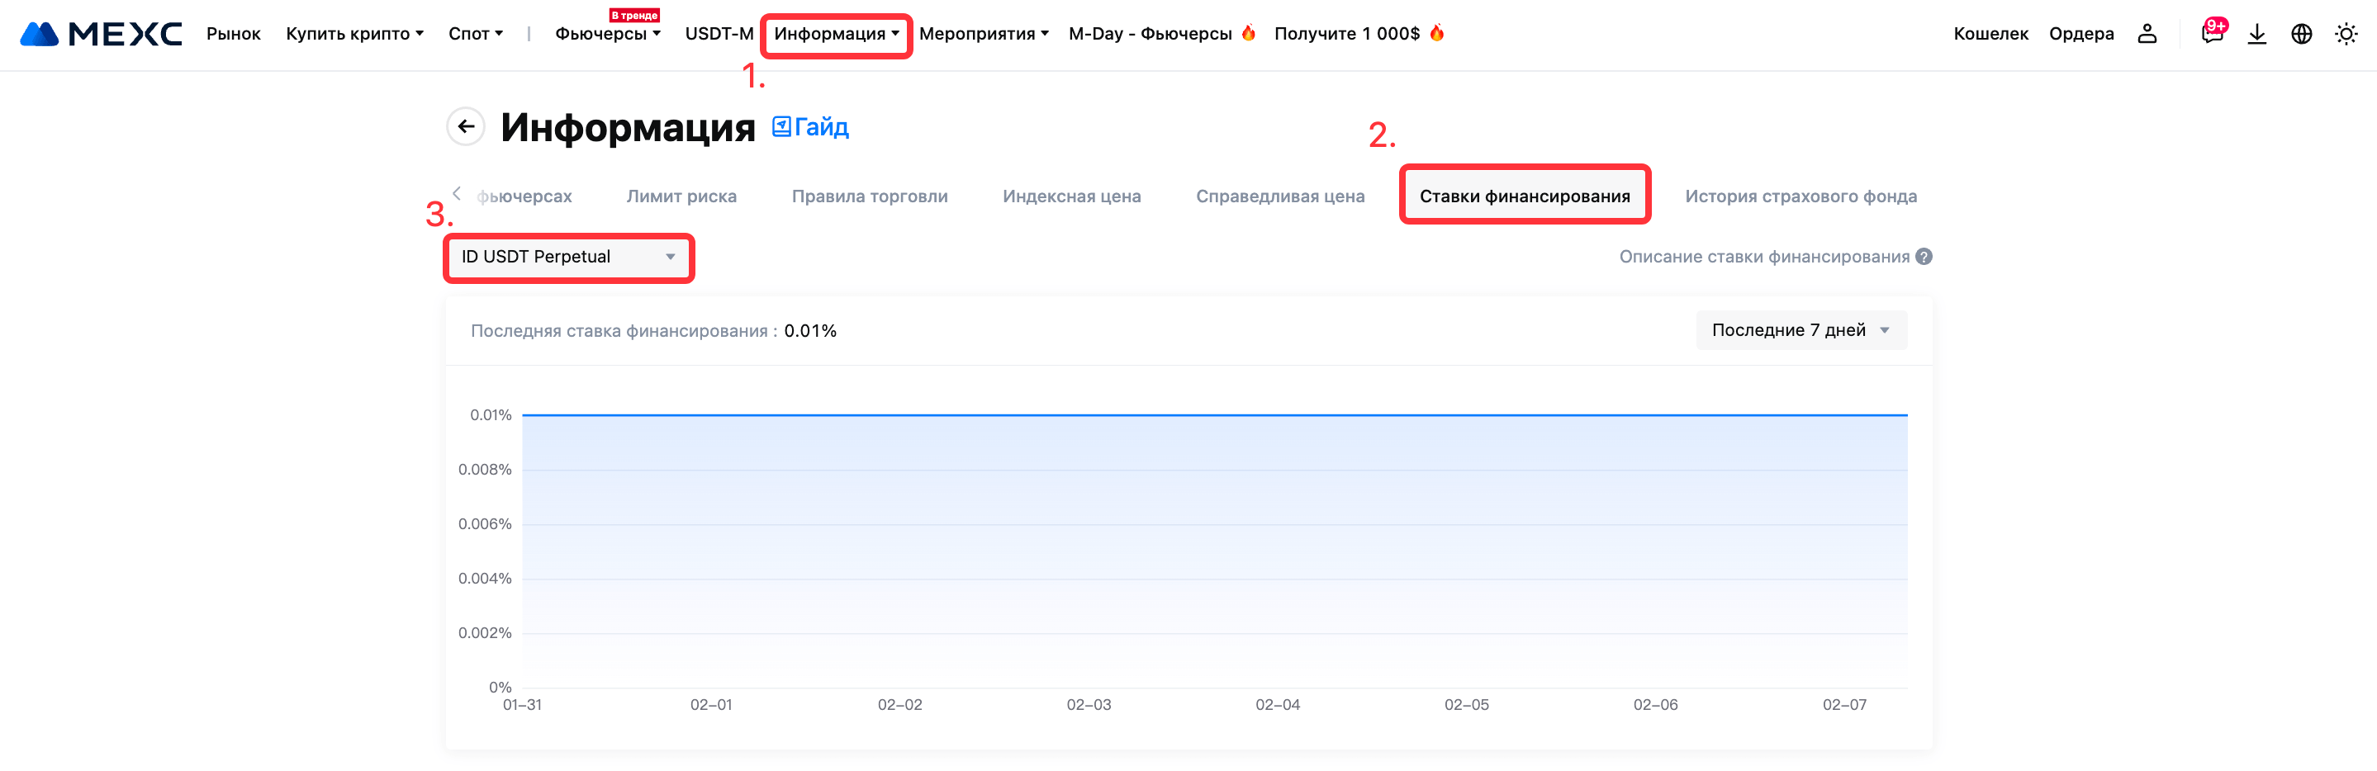This screenshot has height=771, width=2377.
Task: Select the Индексная цена tab
Action: tap(1071, 196)
